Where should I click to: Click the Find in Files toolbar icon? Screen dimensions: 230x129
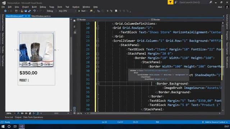pos(91,11)
